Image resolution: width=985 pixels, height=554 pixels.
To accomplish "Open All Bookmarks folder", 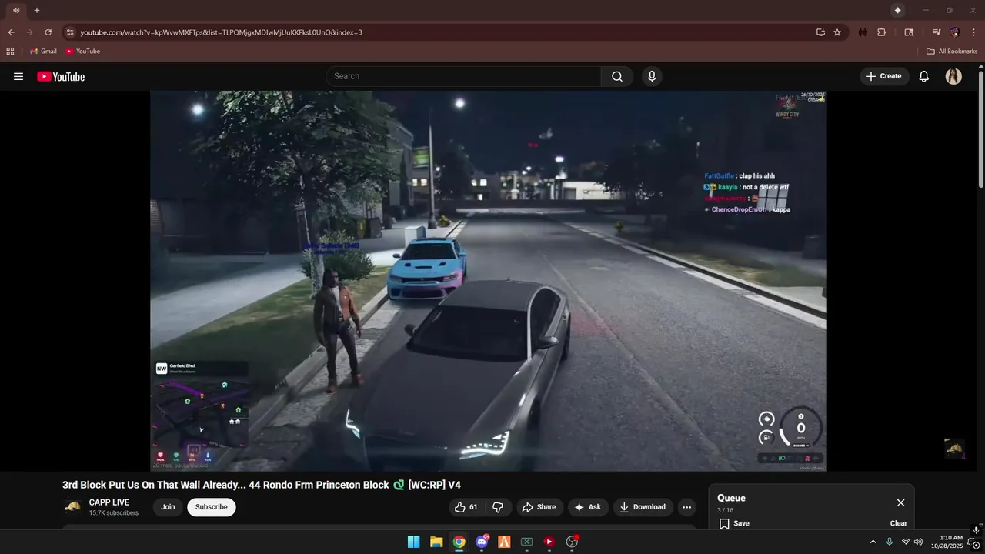I will (952, 52).
